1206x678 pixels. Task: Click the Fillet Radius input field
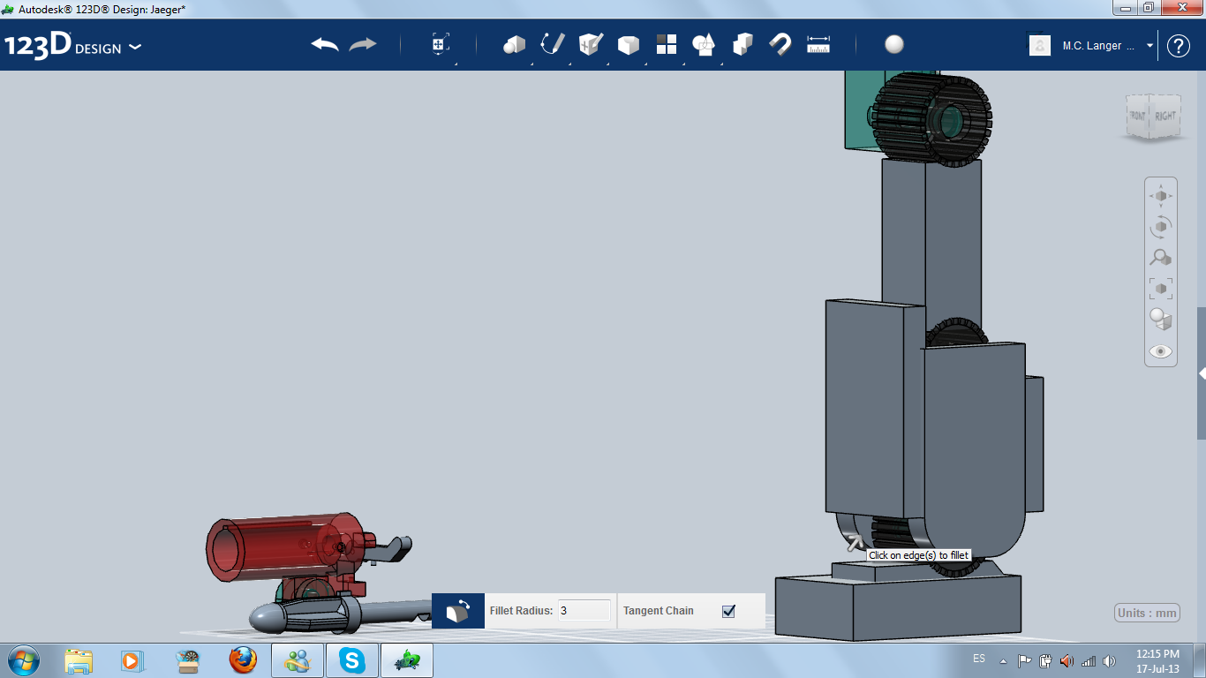click(x=584, y=610)
